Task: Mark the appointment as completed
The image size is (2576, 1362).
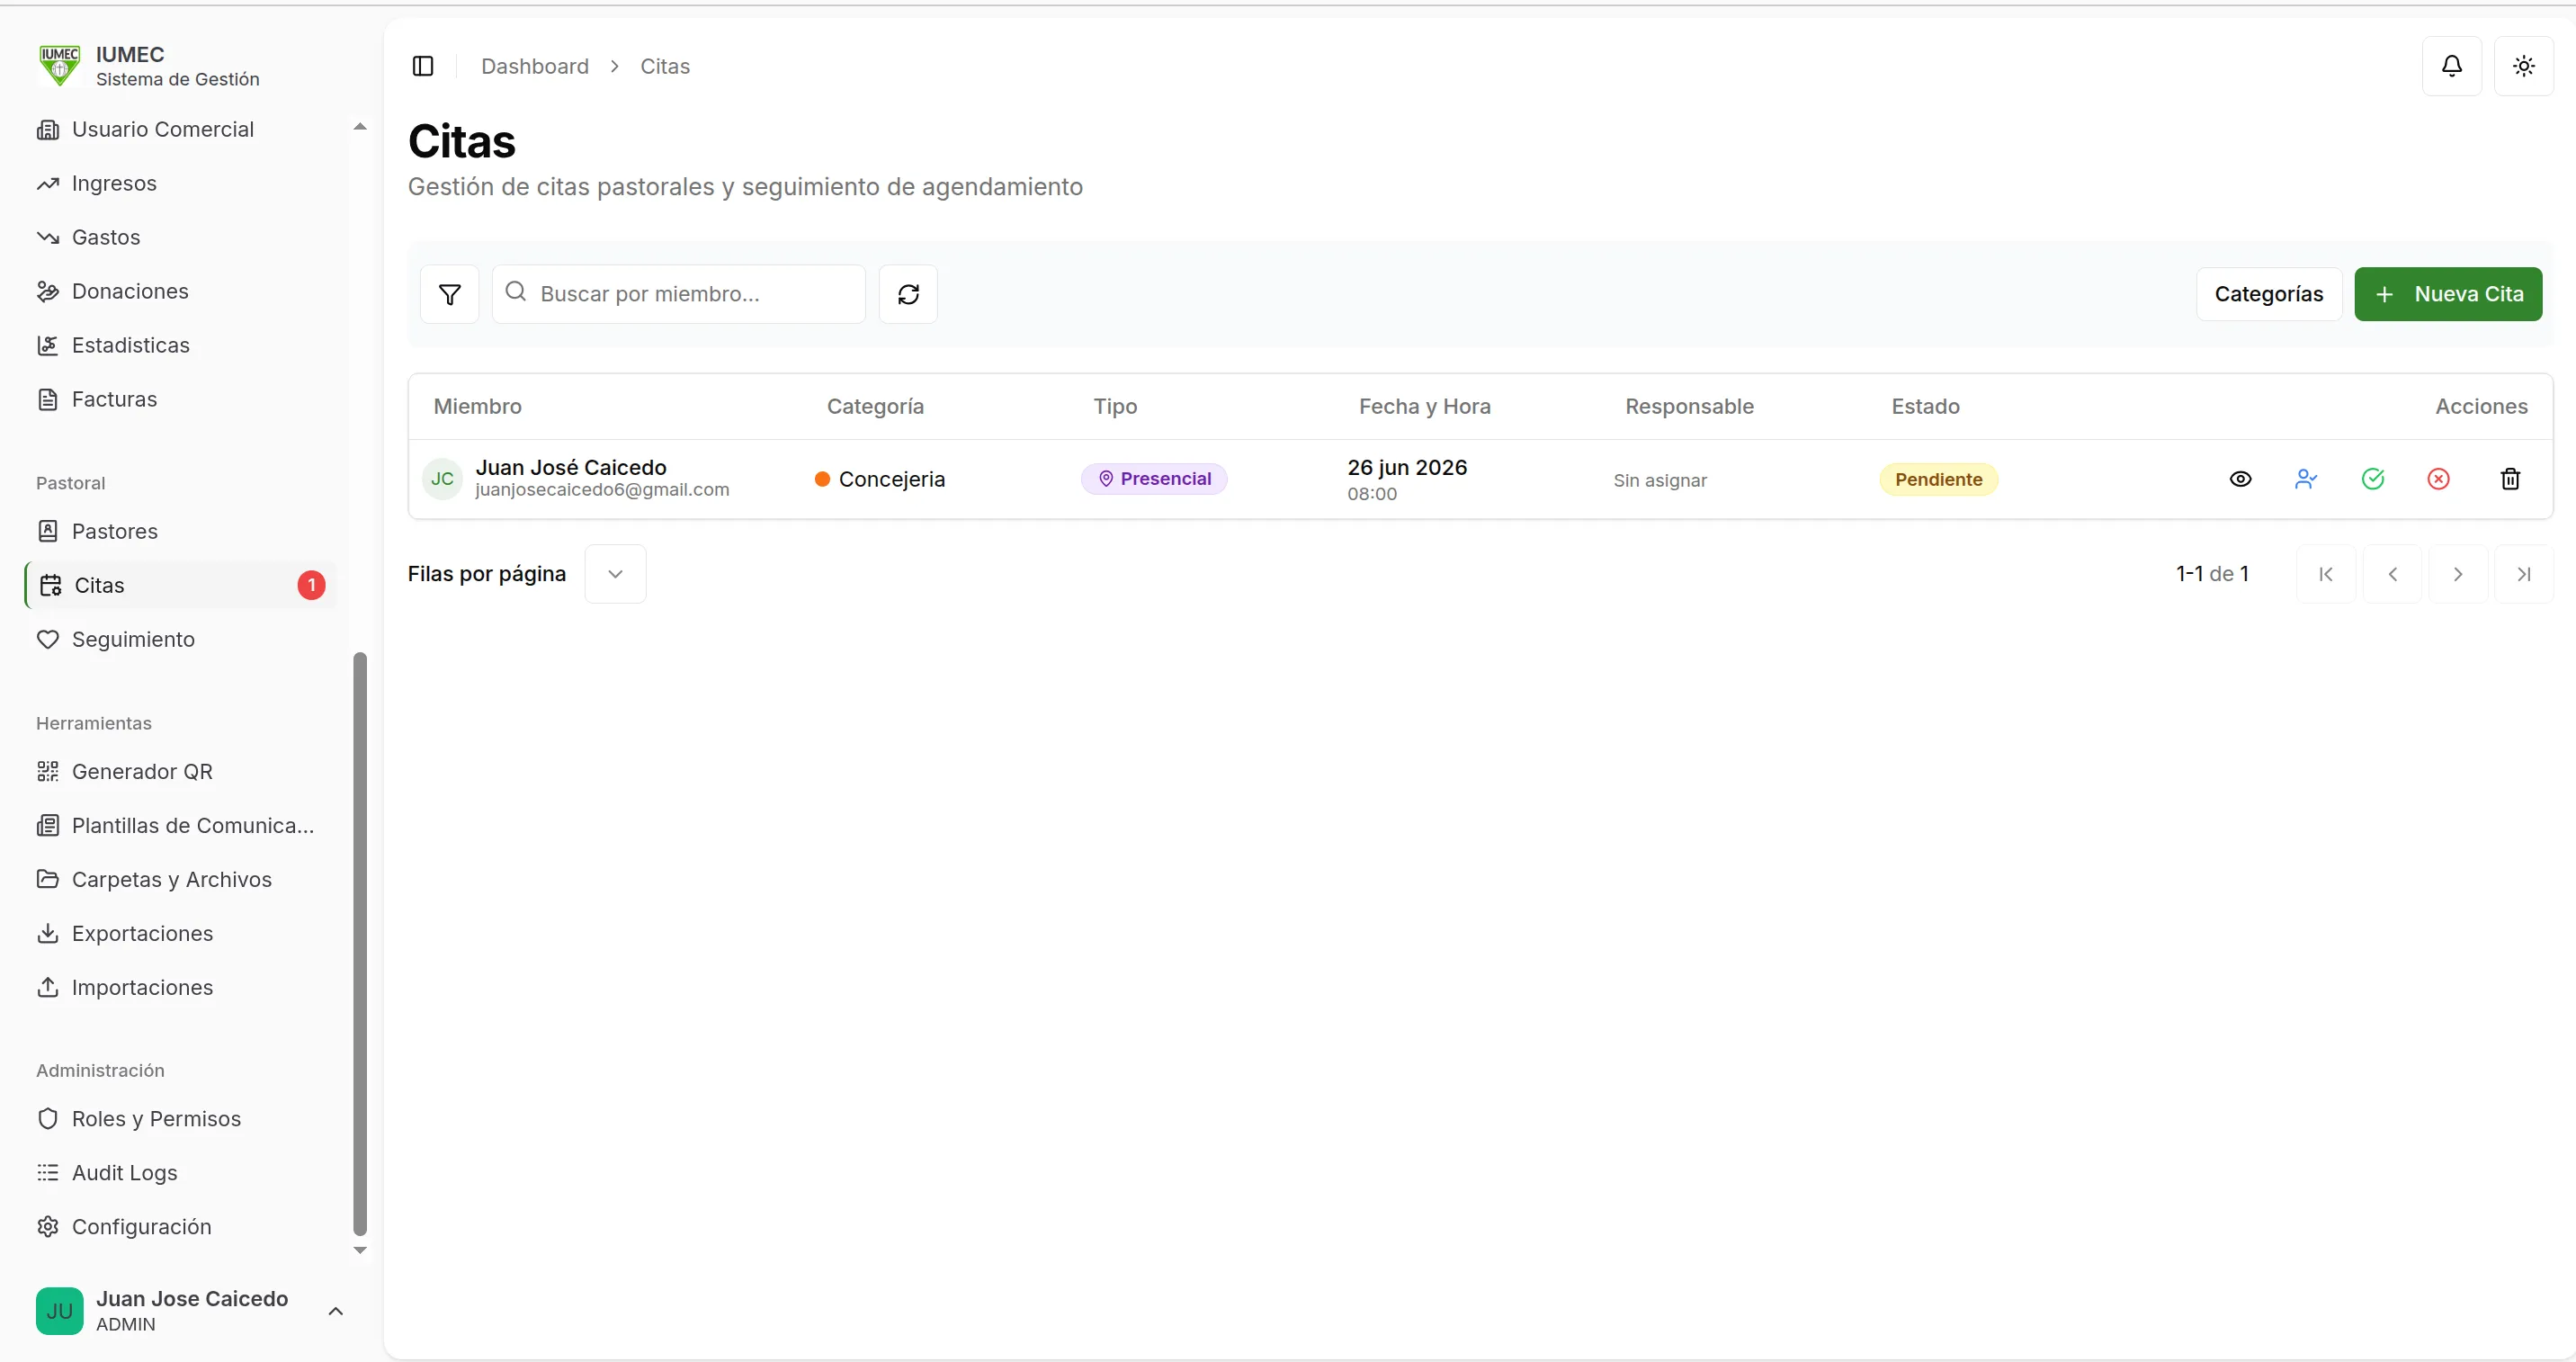Action: click(x=2373, y=479)
